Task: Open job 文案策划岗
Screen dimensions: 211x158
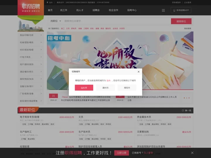Action: tap(143, 132)
